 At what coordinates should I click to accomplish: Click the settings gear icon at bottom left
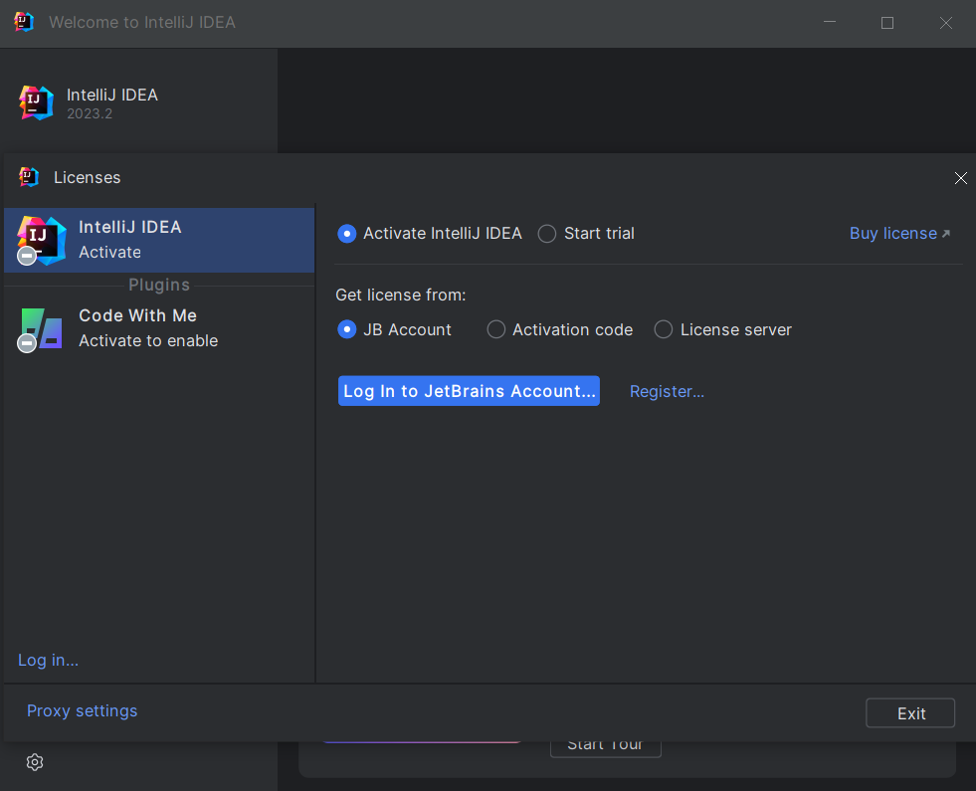35,762
